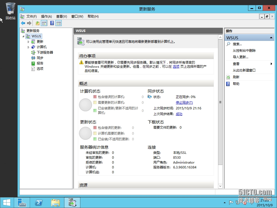Click the vertical scrollbar thumb in WSUS pane
Image resolution: width=277 pixels, height=208 pixels.
click(x=220, y=102)
